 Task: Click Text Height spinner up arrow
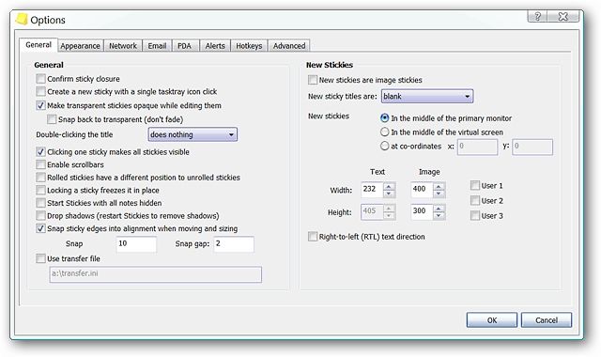click(389, 209)
